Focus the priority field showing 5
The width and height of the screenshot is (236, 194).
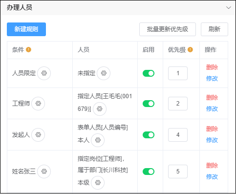coord(178,172)
